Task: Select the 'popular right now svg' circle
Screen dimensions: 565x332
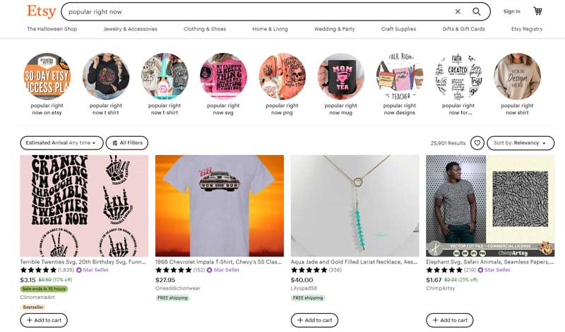Action: (x=223, y=78)
